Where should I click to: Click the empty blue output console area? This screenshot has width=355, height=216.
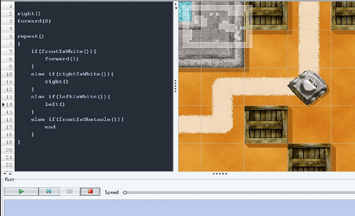click(x=177, y=207)
